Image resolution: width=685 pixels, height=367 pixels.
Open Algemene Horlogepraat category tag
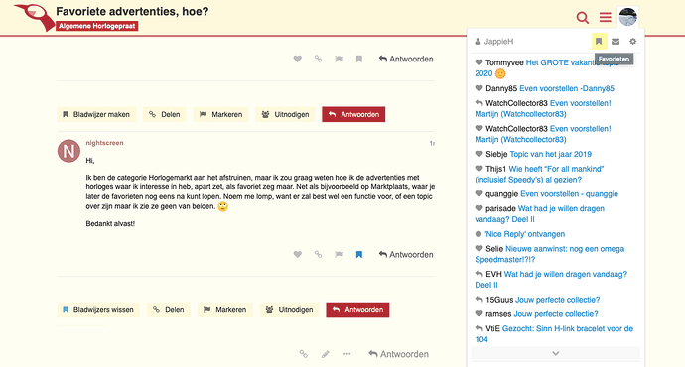tap(97, 26)
